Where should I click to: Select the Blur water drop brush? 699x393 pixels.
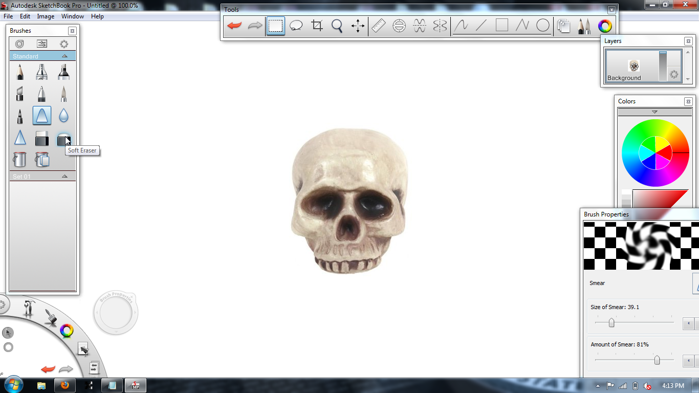click(63, 116)
